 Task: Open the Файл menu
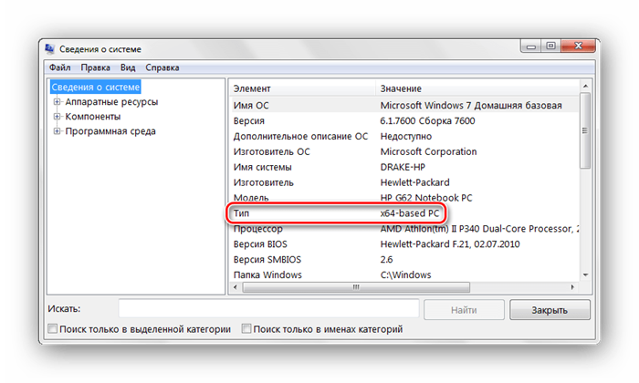click(60, 67)
